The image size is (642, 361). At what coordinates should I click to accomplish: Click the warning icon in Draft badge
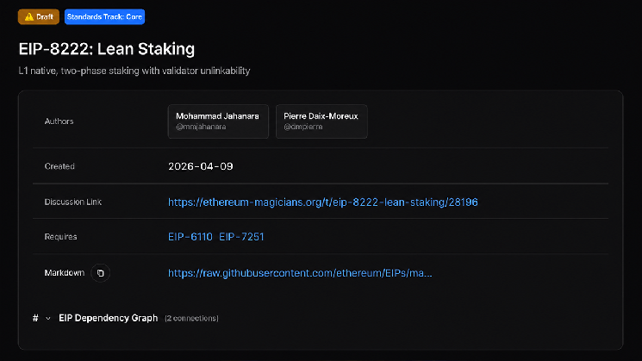(x=28, y=17)
